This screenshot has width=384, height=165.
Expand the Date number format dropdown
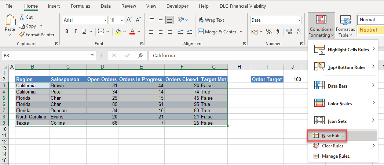click(299, 20)
